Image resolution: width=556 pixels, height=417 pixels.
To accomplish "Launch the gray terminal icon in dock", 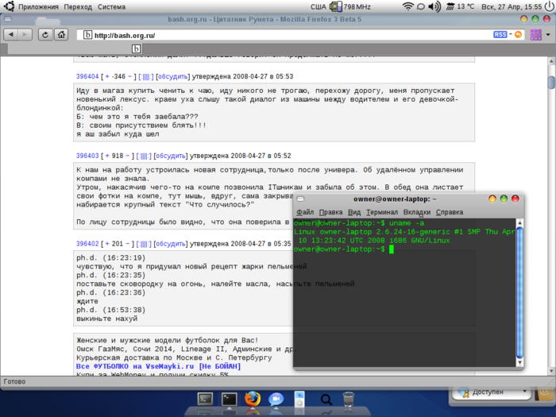I will tap(205, 400).
